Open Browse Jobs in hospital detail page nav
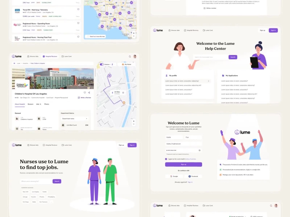The image size is (290, 217). [33, 56]
